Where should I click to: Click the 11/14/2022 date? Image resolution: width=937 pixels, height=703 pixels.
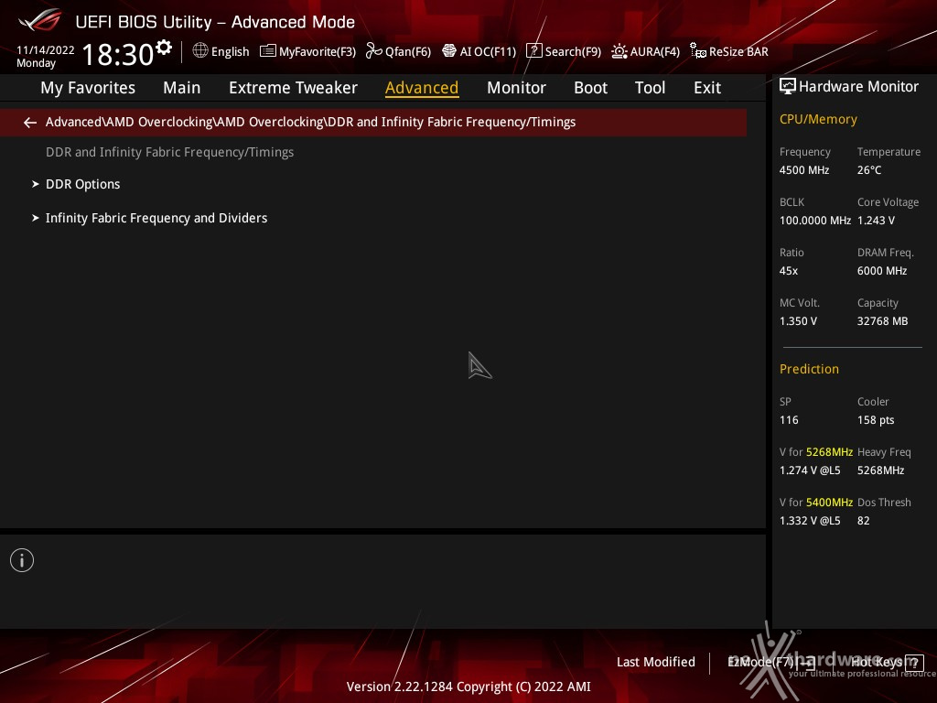pyautogui.click(x=46, y=49)
